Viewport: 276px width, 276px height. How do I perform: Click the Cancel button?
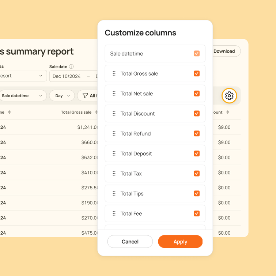coord(130,242)
